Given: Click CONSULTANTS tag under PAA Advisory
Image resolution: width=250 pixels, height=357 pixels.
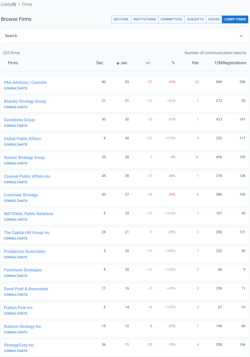Looking at the screenshot, I should click(16, 88).
